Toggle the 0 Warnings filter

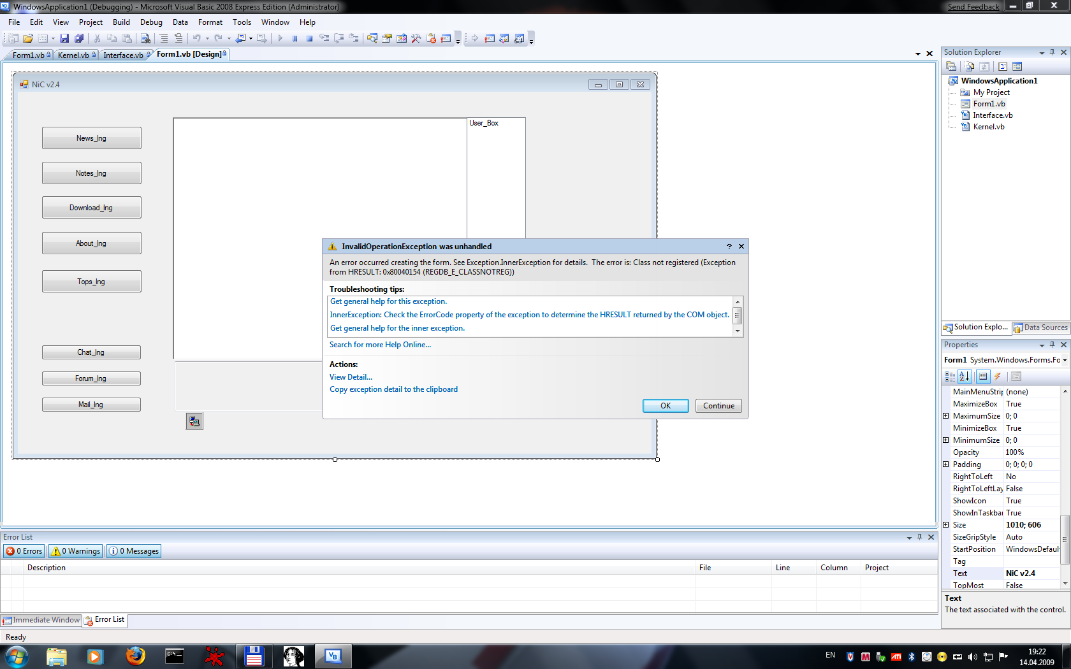(75, 551)
